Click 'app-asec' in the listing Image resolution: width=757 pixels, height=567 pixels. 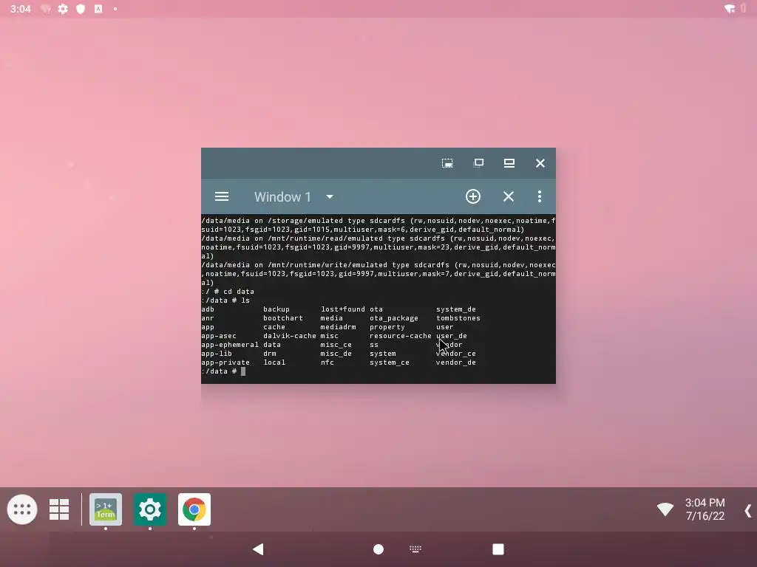pyautogui.click(x=219, y=336)
